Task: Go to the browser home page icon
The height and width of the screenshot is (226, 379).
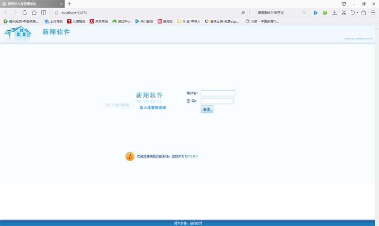Action: (x=34, y=13)
